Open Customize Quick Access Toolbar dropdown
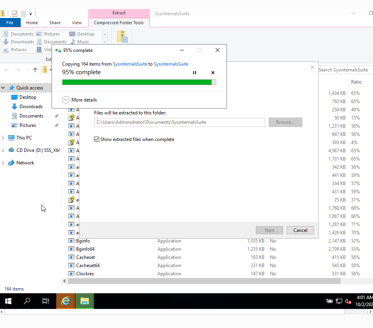 [x=31, y=14]
